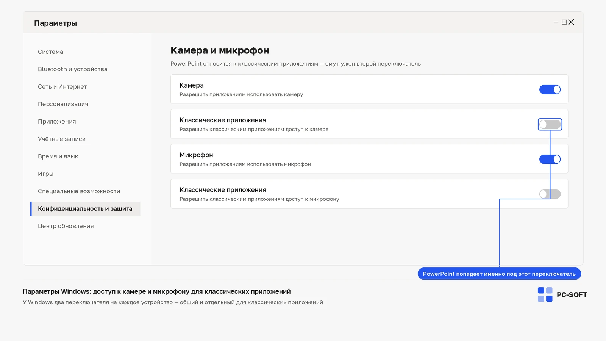Click the 'Камера и микрофон' heading
Image resolution: width=606 pixels, height=341 pixels.
pos(220,50)
